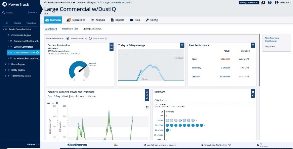Switch to Custom Displays sub-tab

pos(92,29)
